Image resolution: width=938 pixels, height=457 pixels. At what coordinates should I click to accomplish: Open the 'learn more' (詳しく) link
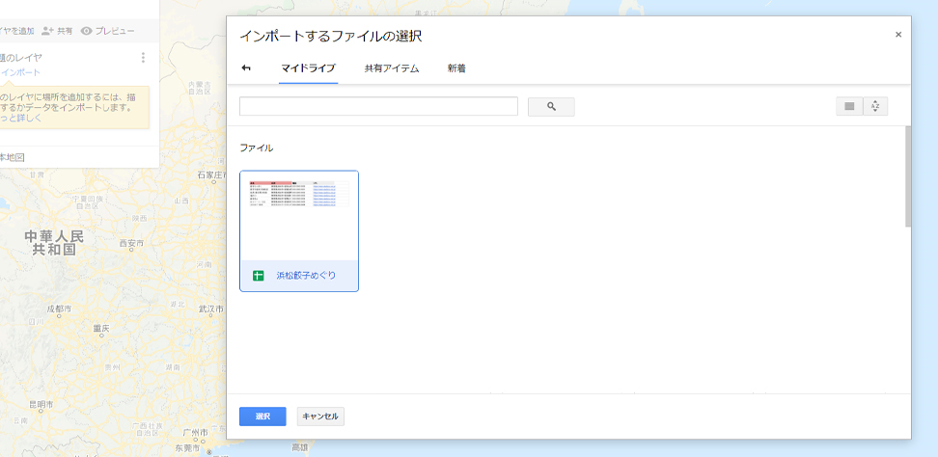click(21, 119)
